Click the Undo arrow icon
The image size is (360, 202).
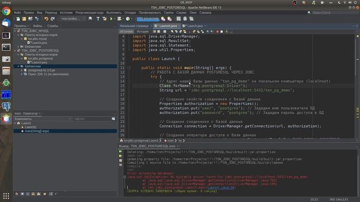click(46, 19)
